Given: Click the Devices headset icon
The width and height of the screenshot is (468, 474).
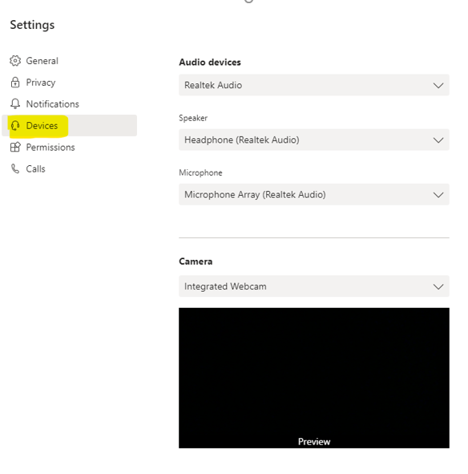Looking at the screenshot, I should (x=15, y=125).
